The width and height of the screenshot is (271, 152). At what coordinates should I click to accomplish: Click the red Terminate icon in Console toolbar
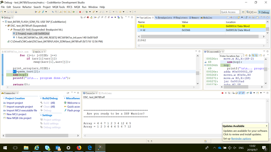coord(222,93)
